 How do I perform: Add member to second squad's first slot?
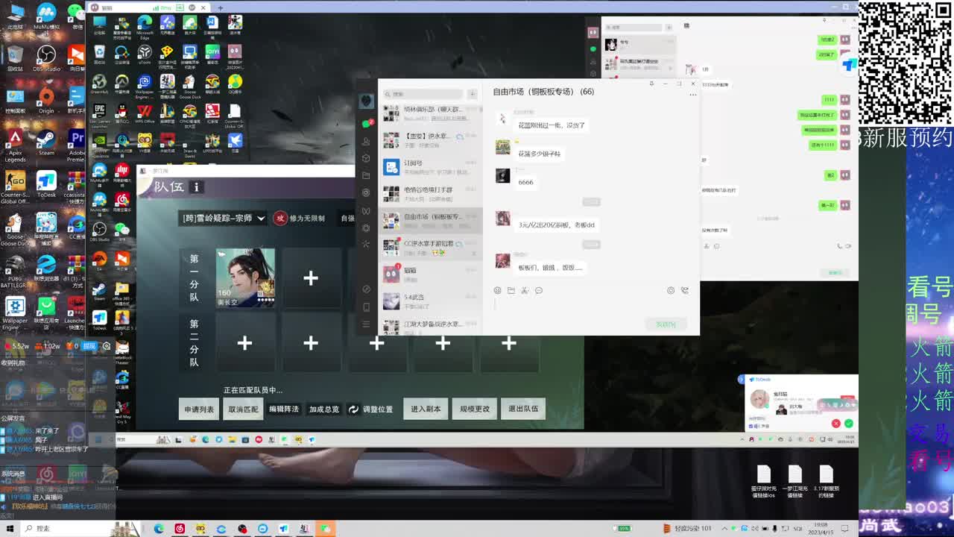coord(244,343)
